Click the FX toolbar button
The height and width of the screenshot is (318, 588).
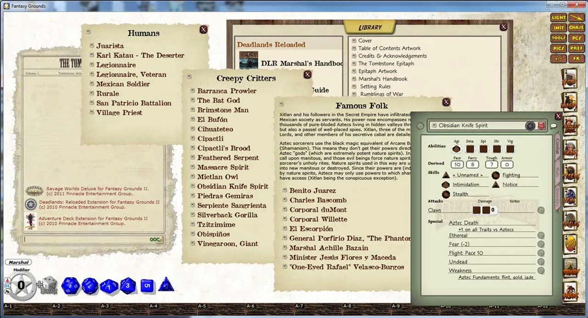577,59
